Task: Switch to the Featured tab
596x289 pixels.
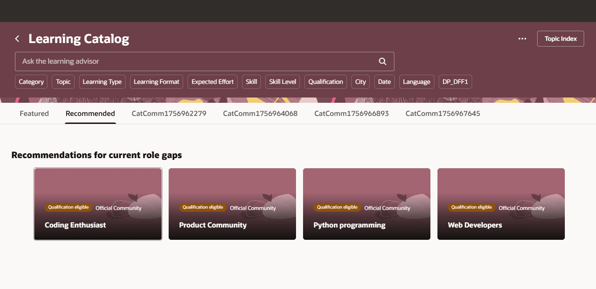Action: (34, 113)
